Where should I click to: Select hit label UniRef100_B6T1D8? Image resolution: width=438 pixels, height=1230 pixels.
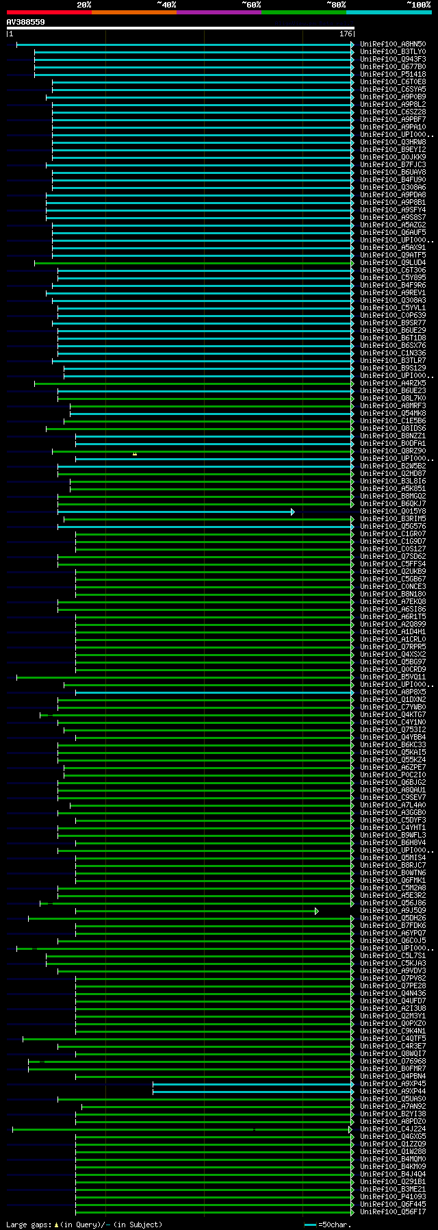coord(393,338)
